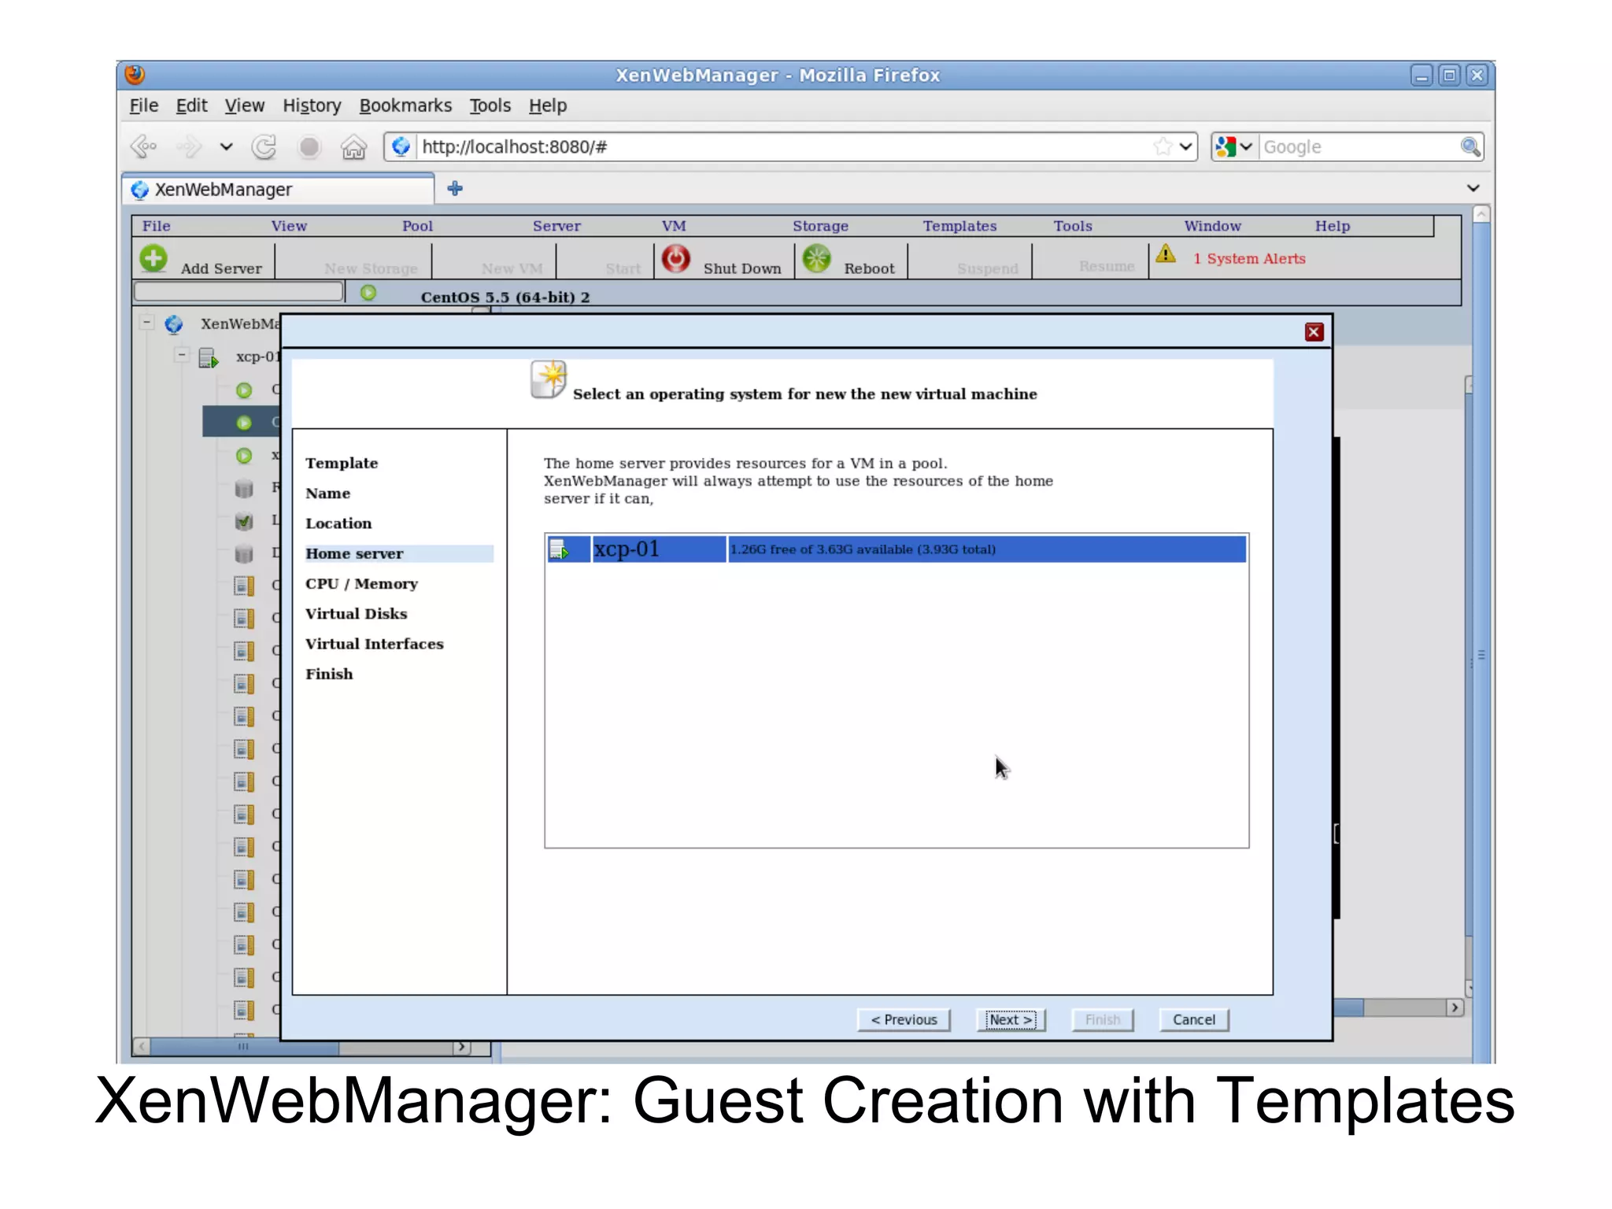
Task: Click the page vertical scrollbar up arrow
Action: point(1481,213)
